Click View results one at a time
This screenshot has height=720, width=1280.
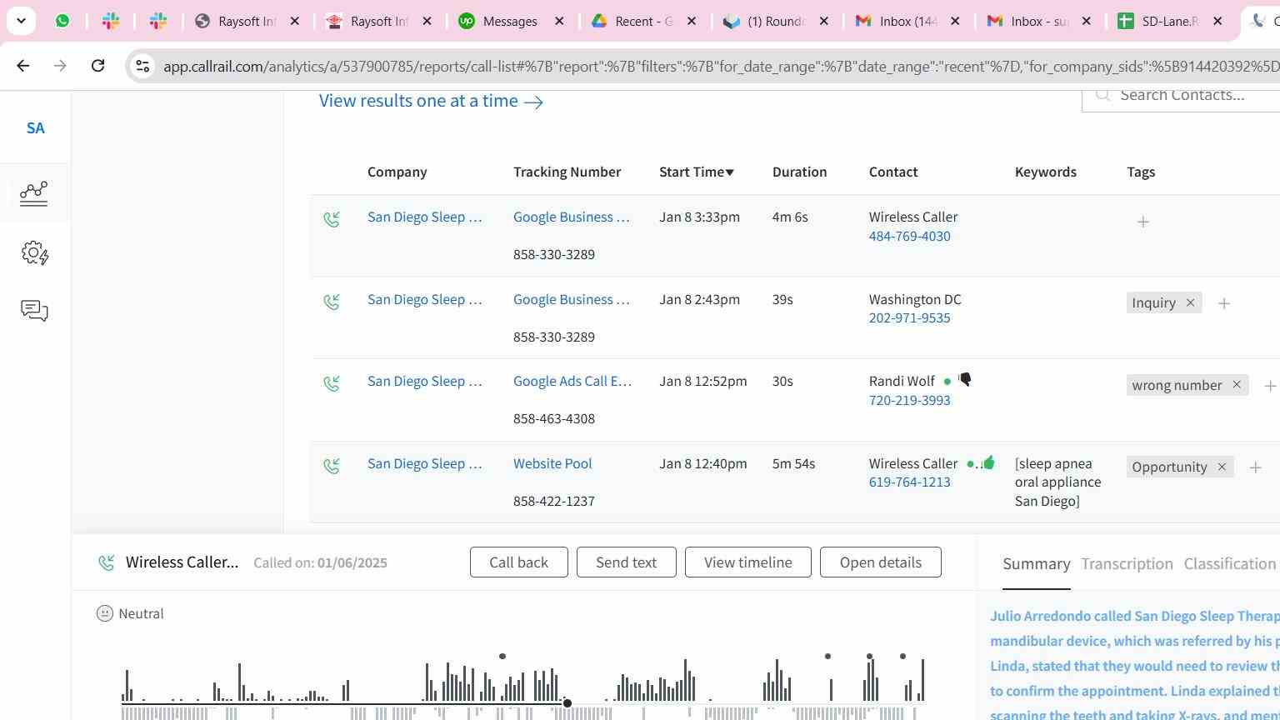tap(431, 101)
